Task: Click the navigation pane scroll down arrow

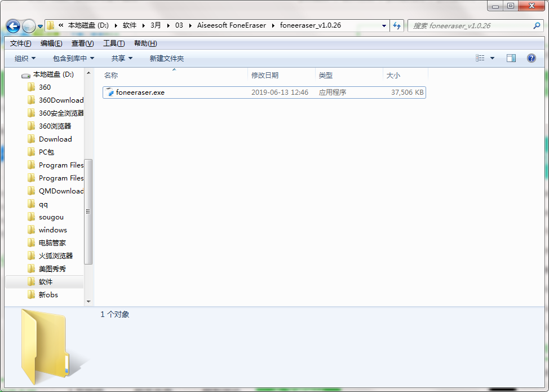Action: tap(88, 302)
